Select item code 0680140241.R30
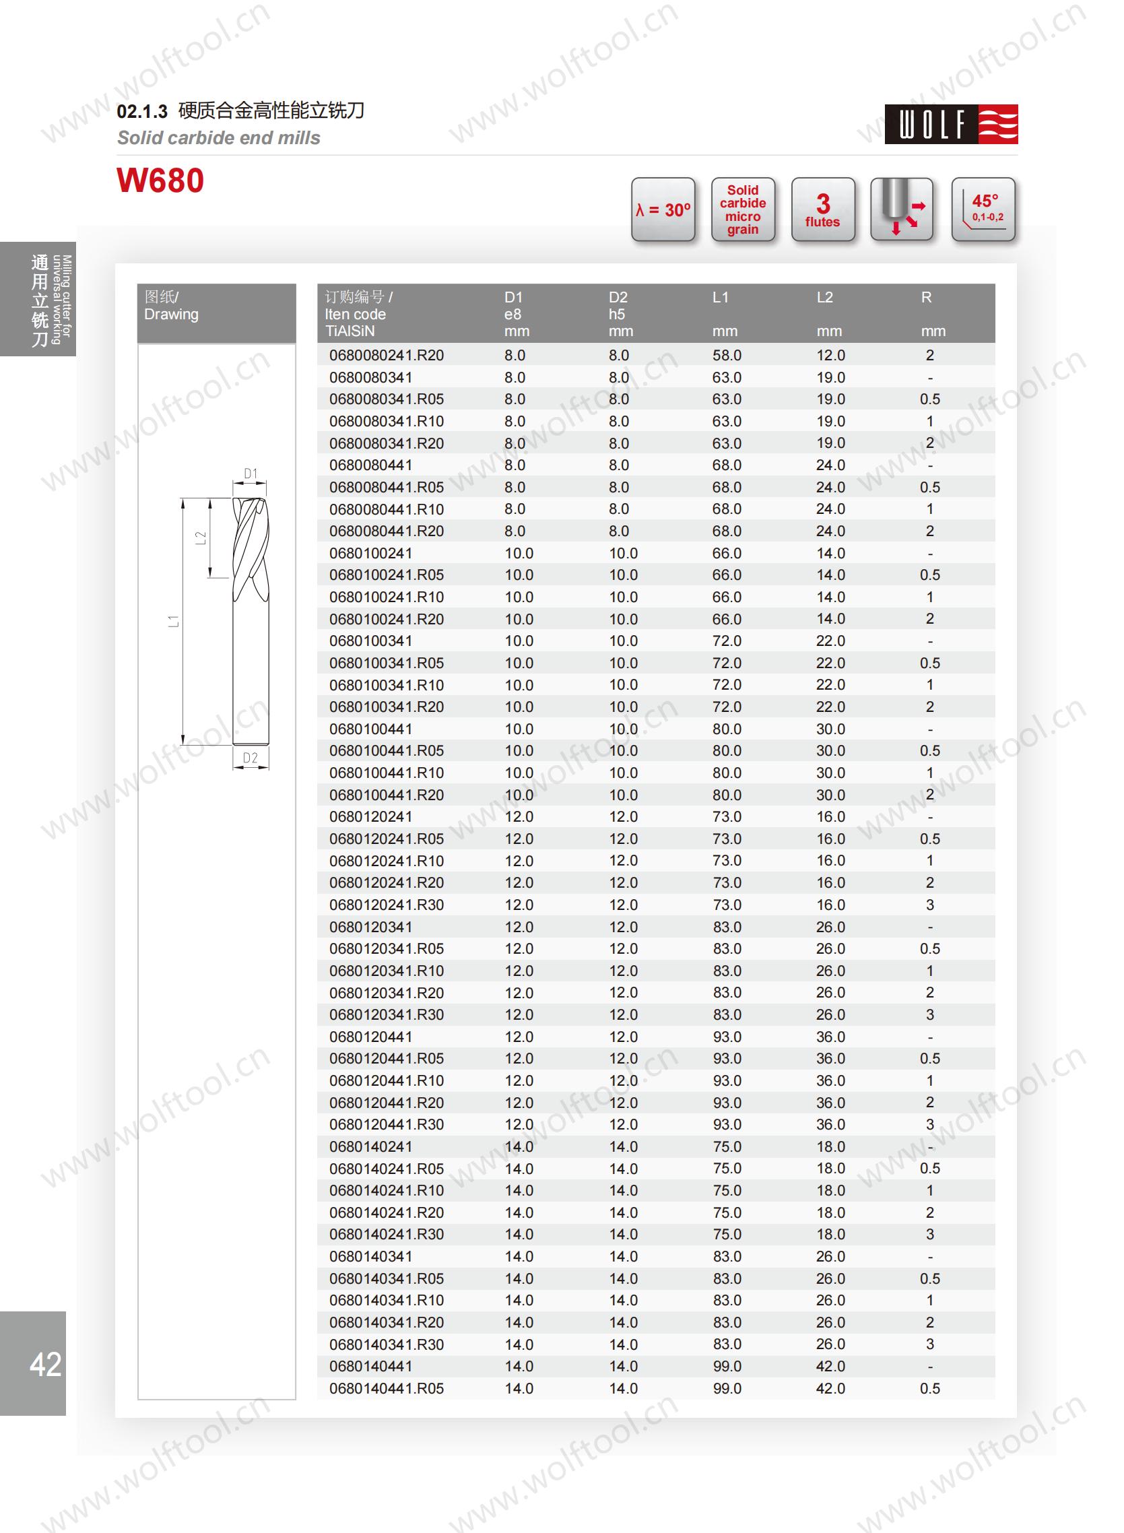The image size is (1124, 1533). (x=386, y=1235)
